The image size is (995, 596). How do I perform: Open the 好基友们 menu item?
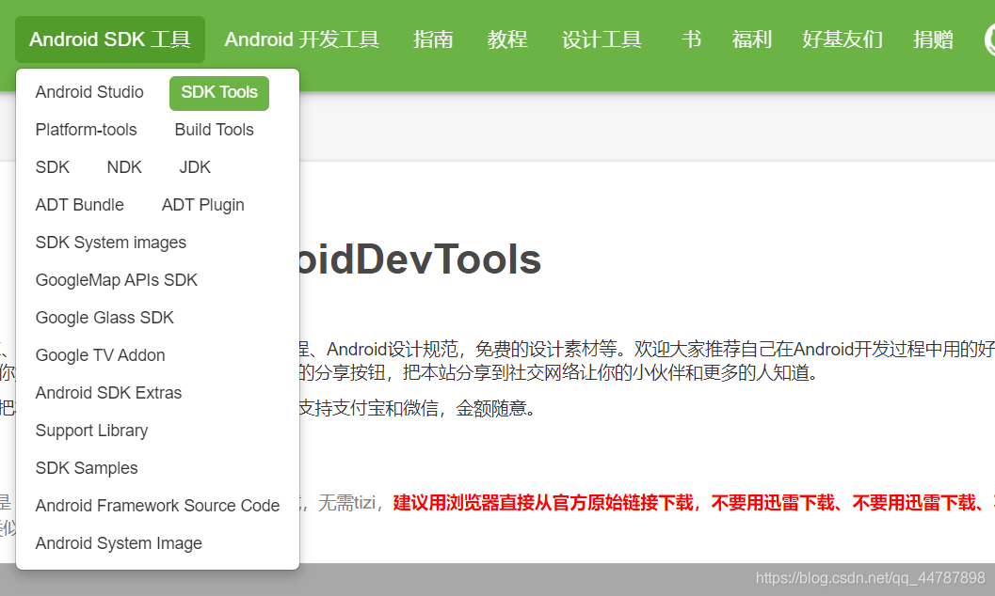(x=843, y=39)
